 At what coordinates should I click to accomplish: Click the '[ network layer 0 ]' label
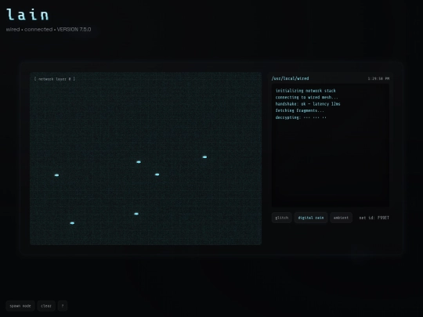click(x=55, y=79)
